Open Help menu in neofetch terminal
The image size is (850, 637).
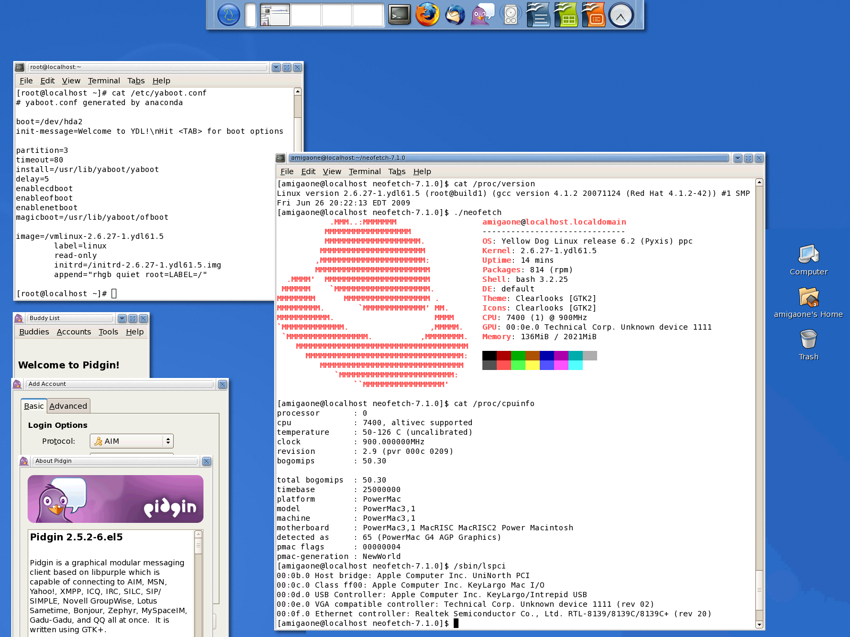coord(422,171)
